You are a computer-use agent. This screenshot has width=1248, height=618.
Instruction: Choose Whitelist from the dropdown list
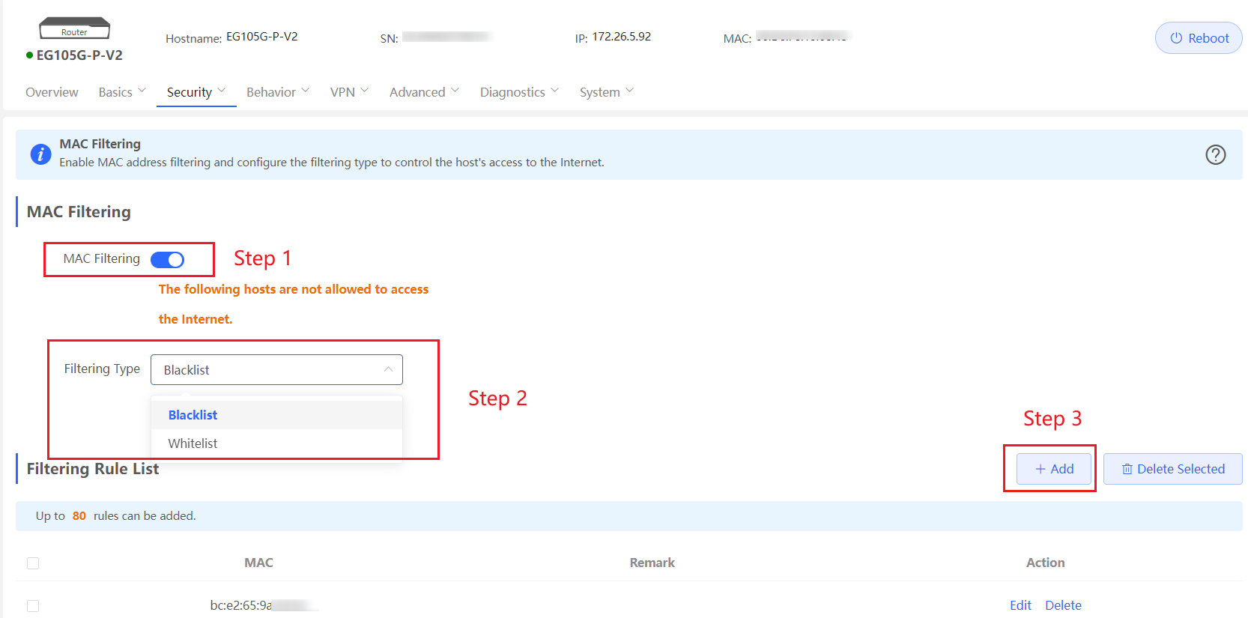193,443
